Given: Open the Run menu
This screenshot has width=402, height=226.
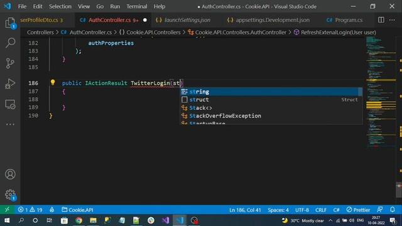Looking at the screenshot, I should [x=115, y=6].
